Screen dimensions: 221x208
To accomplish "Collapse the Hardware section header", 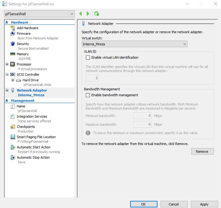I will (7, 22).
